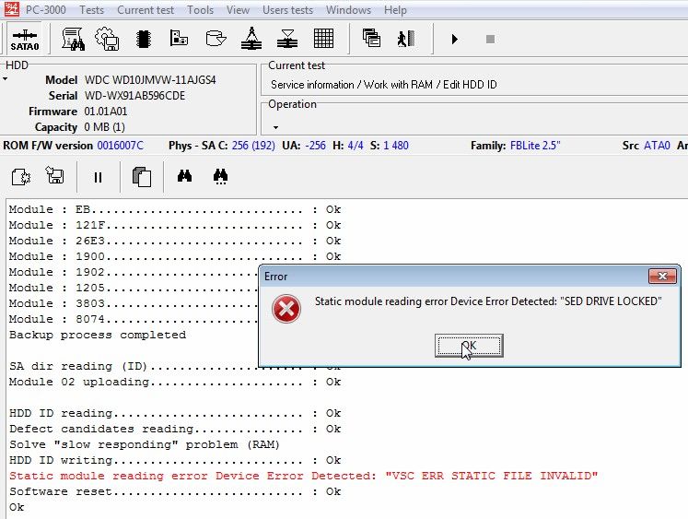Click the log line Module : 121F
Screen dimensions: 688x519
[x=175, y=225]
